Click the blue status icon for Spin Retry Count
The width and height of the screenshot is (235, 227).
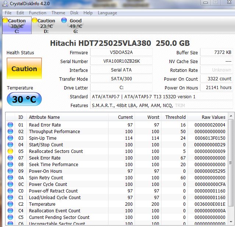pyautogui.click(x=10, y=177)
